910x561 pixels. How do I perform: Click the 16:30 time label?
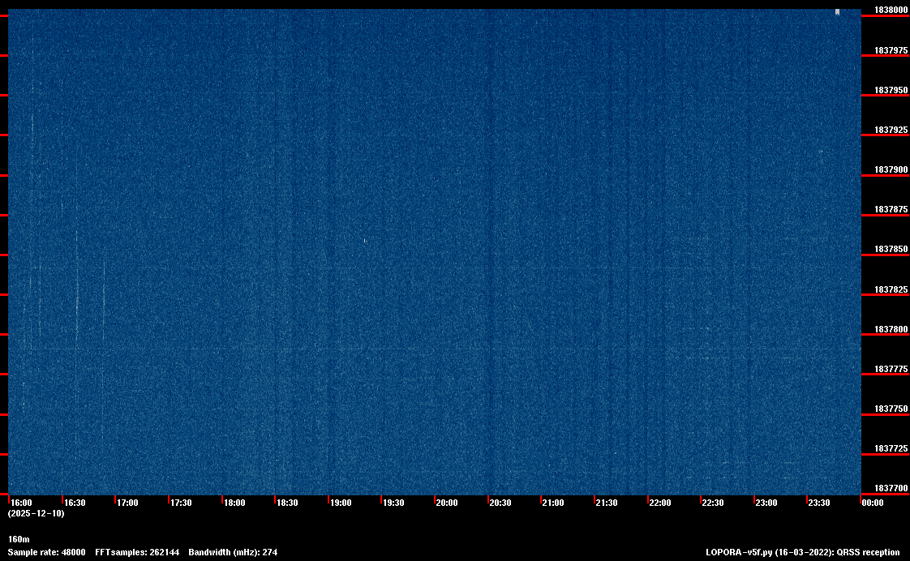[75, 503]
